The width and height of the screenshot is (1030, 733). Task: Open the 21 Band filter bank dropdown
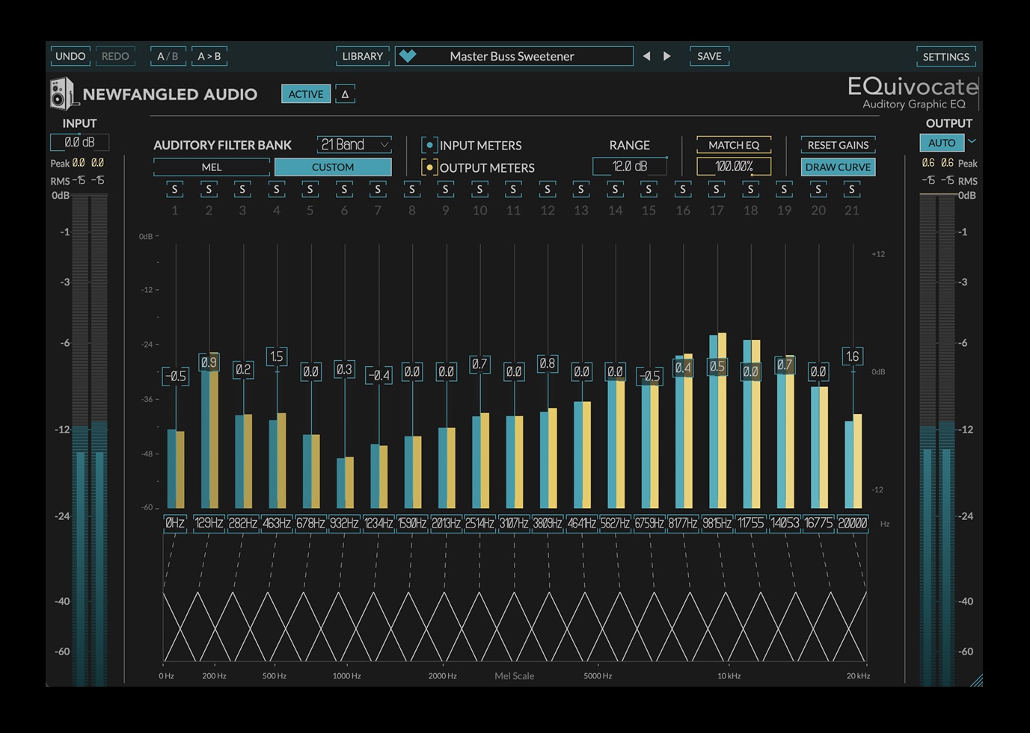(x=355, y=144)
